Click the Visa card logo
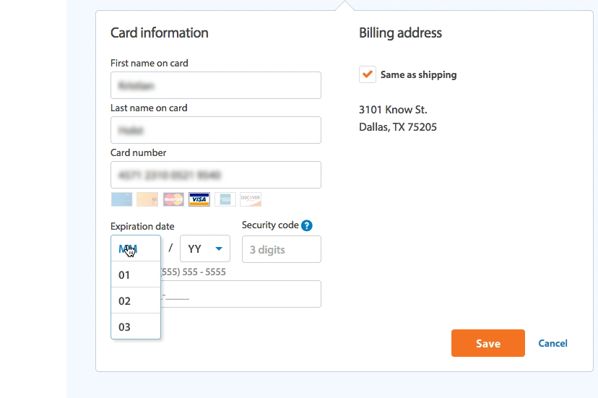Screen dimensions: 598x398 point(199,199)
